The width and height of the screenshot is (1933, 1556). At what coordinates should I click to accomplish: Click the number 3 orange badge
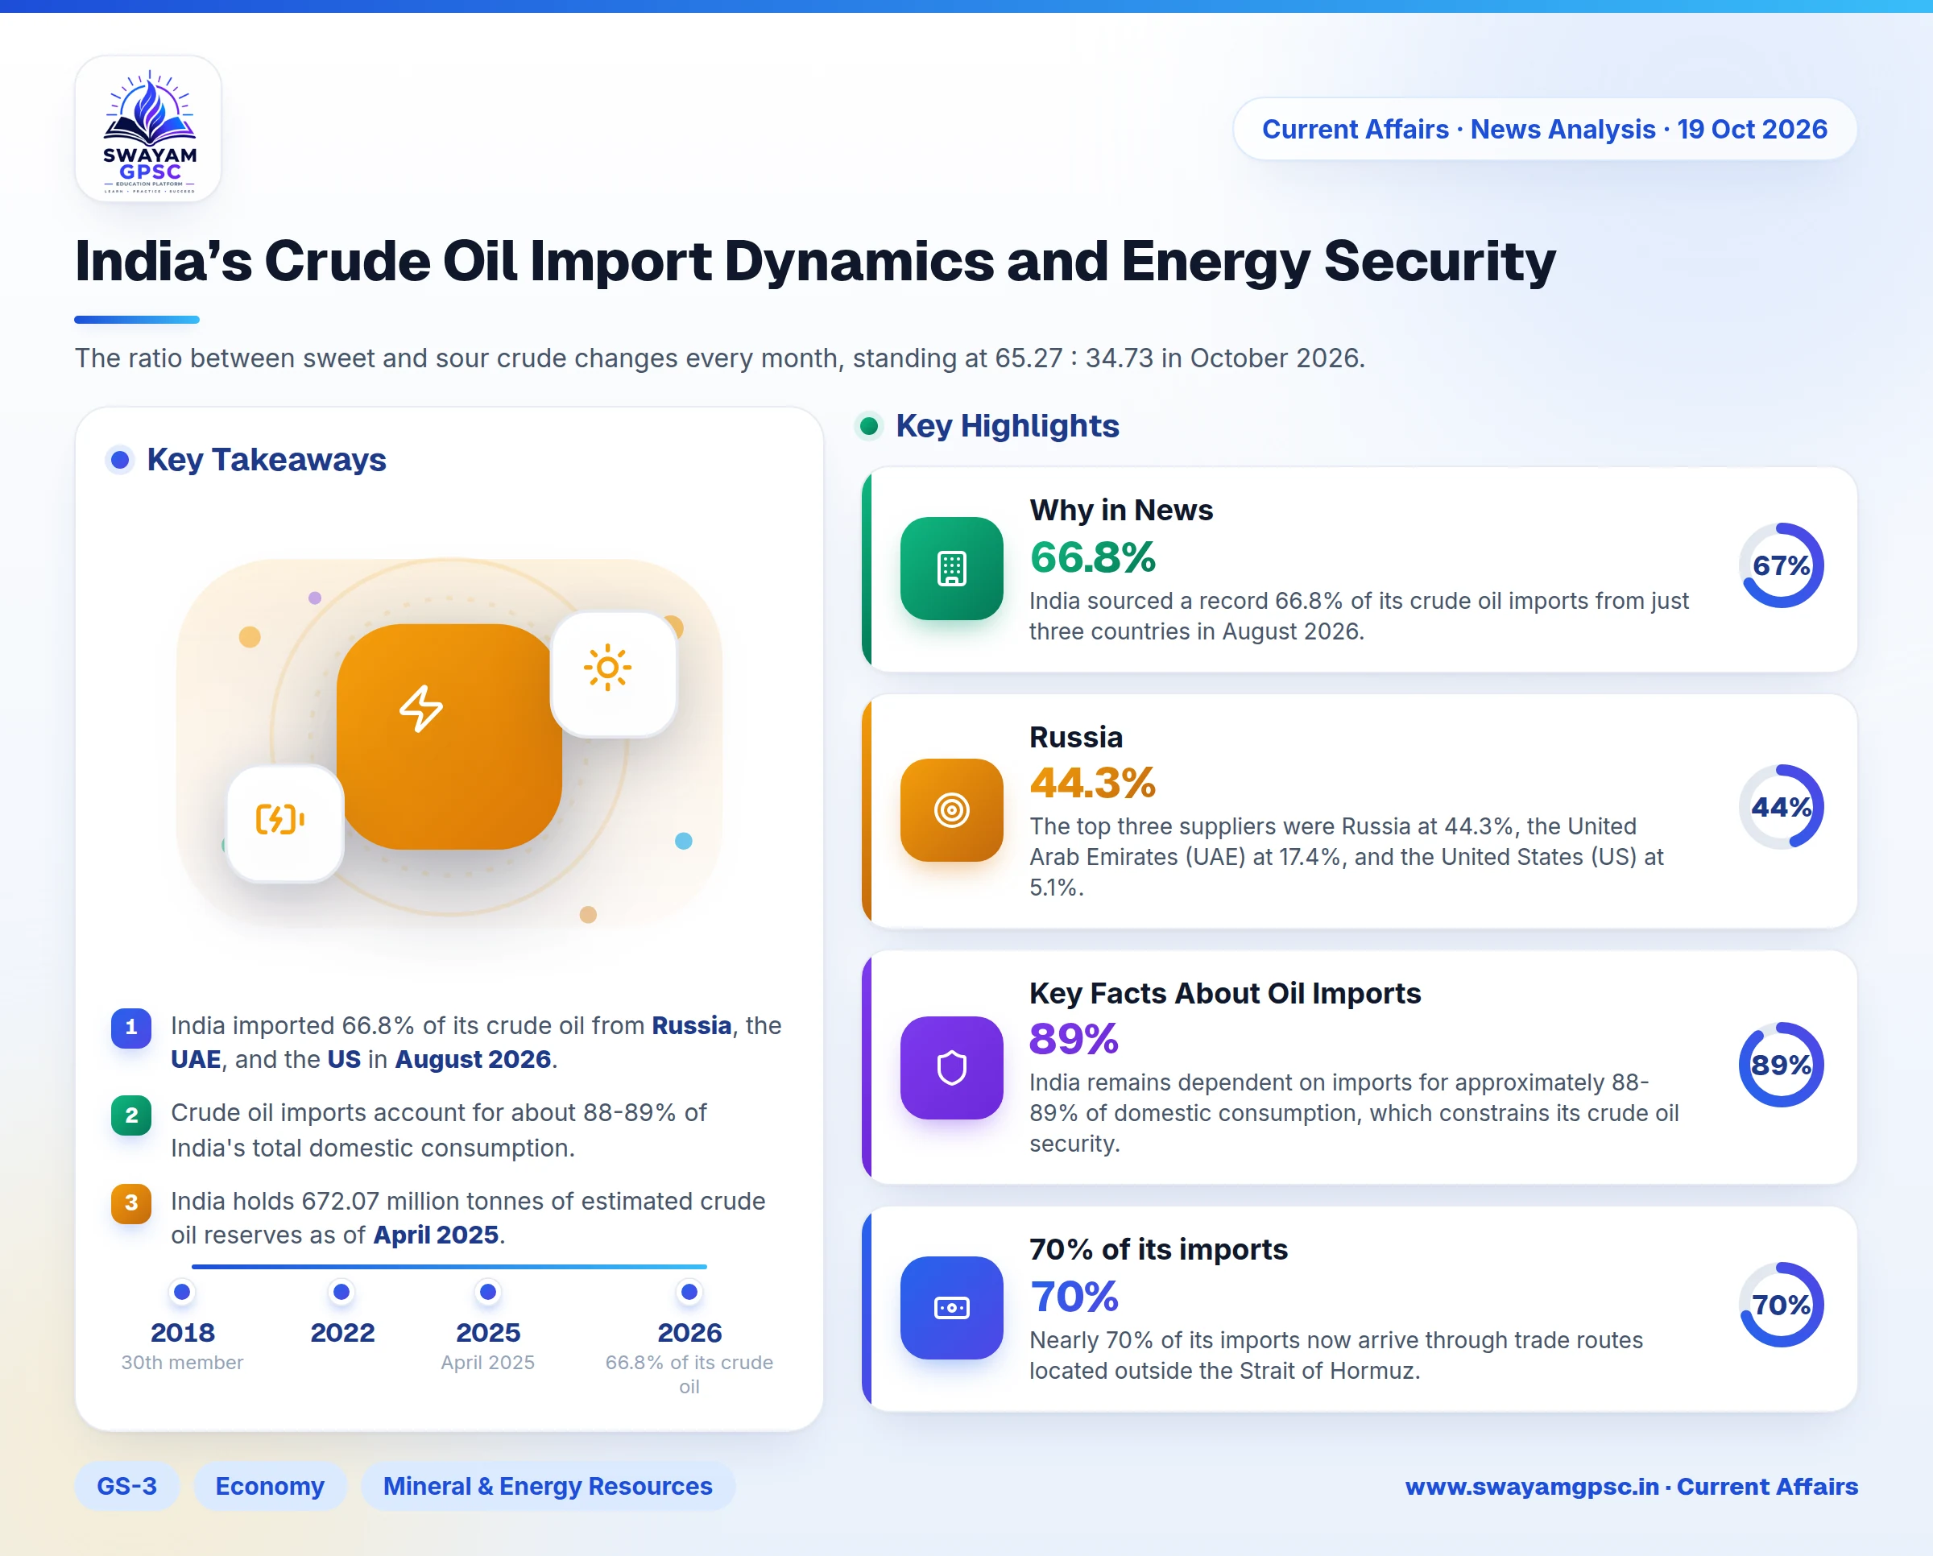[131, 1203]
